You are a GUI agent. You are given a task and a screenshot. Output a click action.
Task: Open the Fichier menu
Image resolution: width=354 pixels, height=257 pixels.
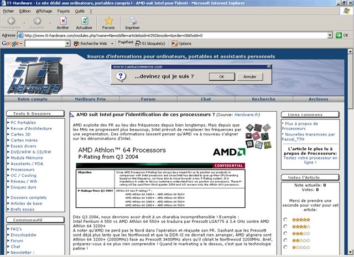(8, 11)
